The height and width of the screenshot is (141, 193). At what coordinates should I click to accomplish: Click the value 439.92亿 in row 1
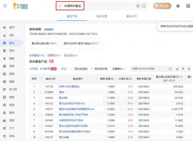(x=178, y=87)
